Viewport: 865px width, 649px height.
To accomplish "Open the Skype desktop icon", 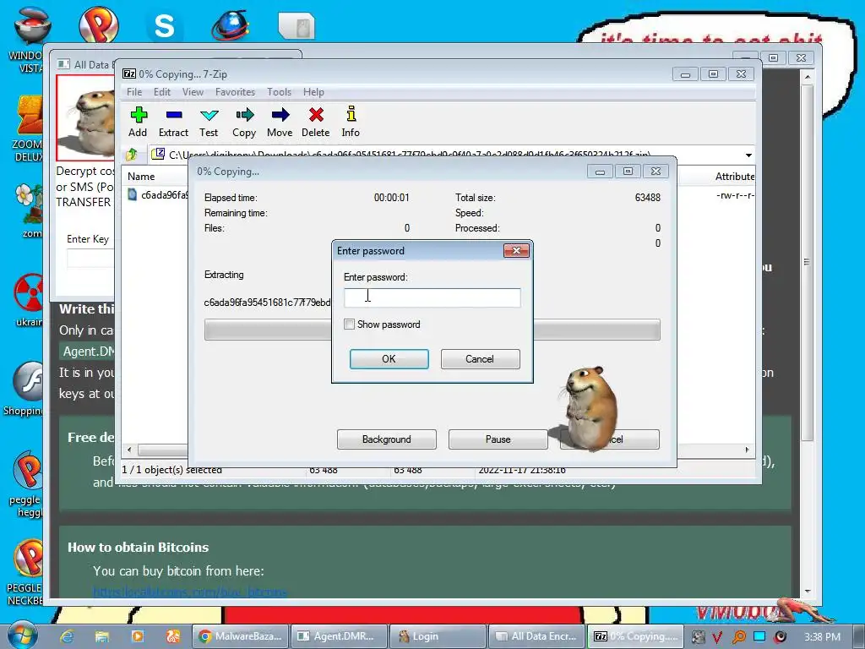I will coord(165,25).
